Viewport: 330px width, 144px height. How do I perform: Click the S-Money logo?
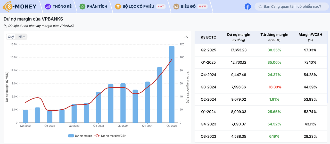(20, 6)
